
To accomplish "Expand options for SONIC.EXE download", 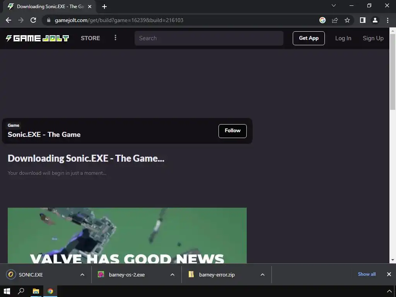I will click(82, 275).
